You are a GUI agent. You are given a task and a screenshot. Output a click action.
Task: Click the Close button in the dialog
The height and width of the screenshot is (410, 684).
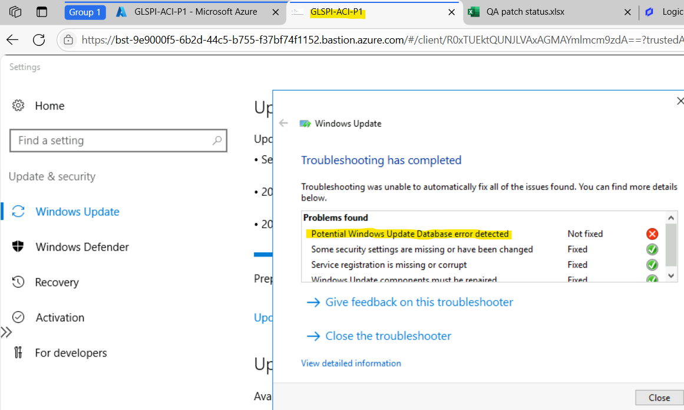[x=659, y=398]
